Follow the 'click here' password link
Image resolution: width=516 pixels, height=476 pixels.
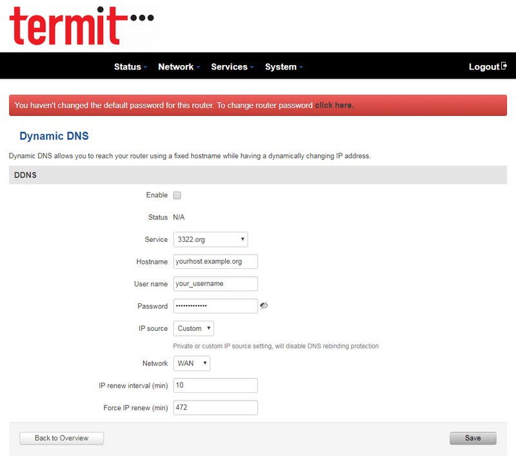pyautogui.click(x=333, y=105)
